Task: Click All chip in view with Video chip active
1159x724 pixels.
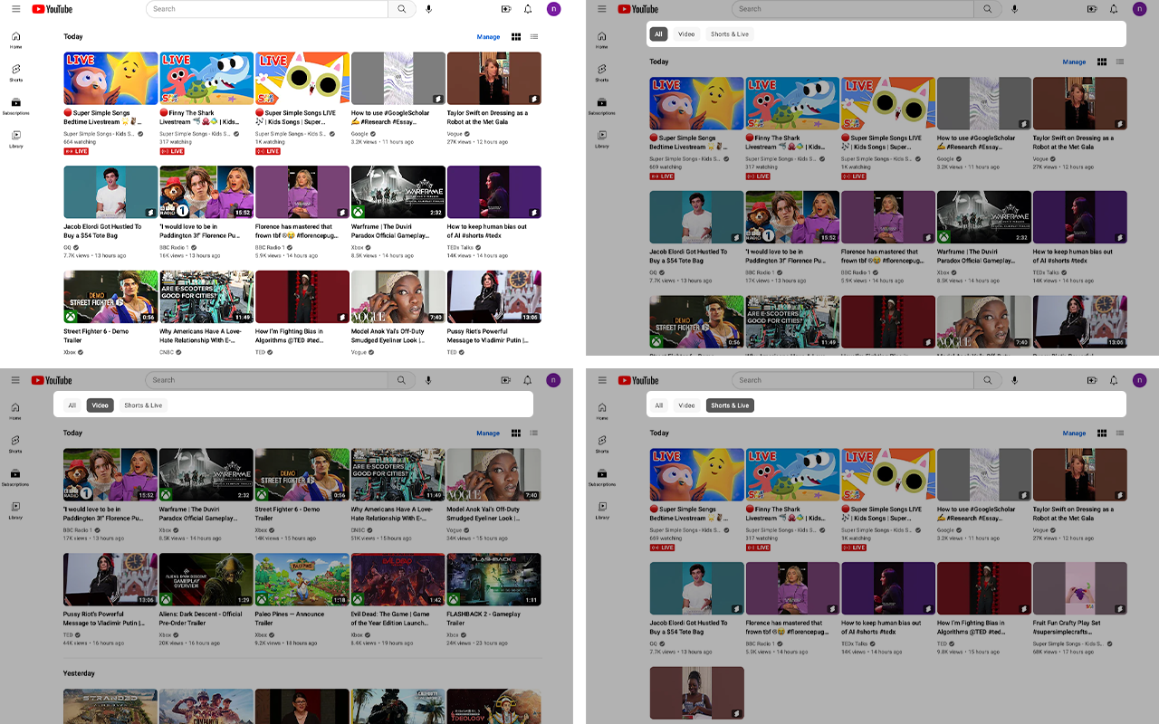Action: point(72,405)
